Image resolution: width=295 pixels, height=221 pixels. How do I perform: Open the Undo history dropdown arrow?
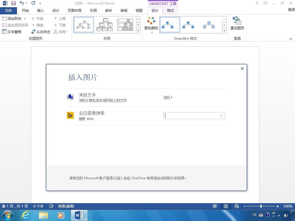tap(26, 3)
